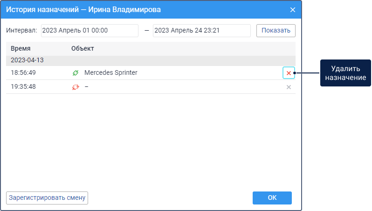Click the red unassignment icon in the 19:35:48 row
The width and height of the screenshot is (372, 211).
pyautogui.click(x=76, y=87)
